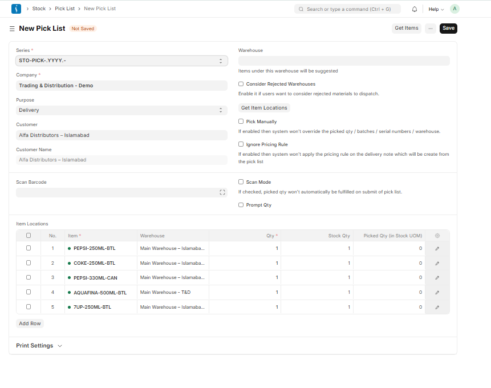
Task: Click the global search command bar
Action: click(347, 9)
